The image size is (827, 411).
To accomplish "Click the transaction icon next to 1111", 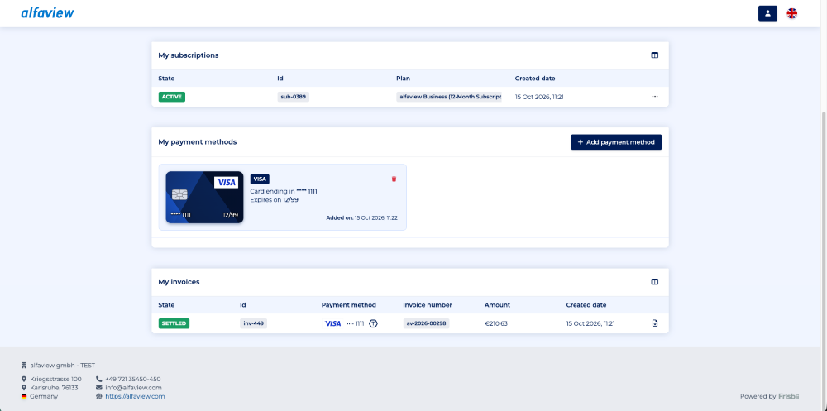I will [x=374, y=323].
